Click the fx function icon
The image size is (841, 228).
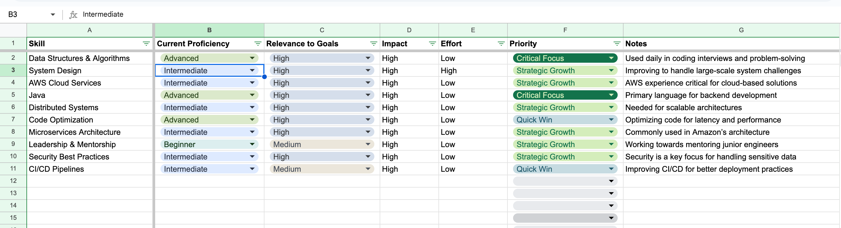(x=73, y=15)
